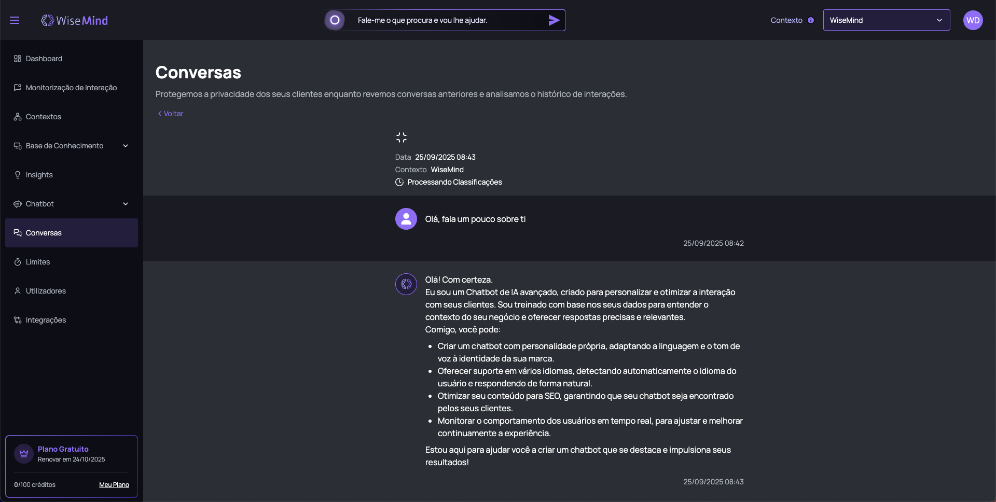Open the Meu Plano link
Image resolution: width=996 pixels, height=502 pixels.
tap(114, 485)
